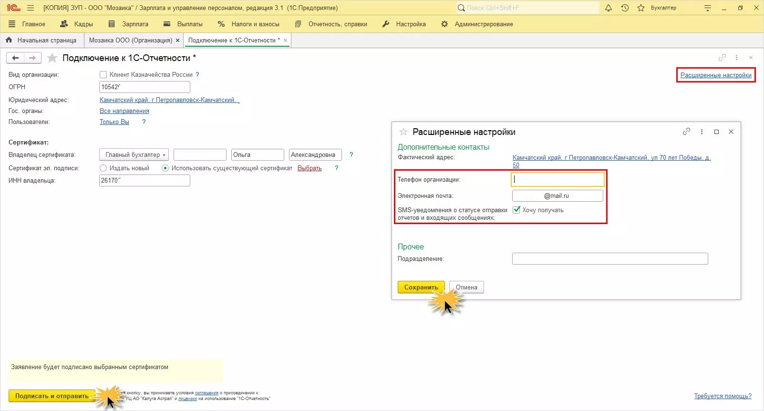Screen dimensions: 764x411
Task: Show help next to Только Вы
Action: click(144, 122)
